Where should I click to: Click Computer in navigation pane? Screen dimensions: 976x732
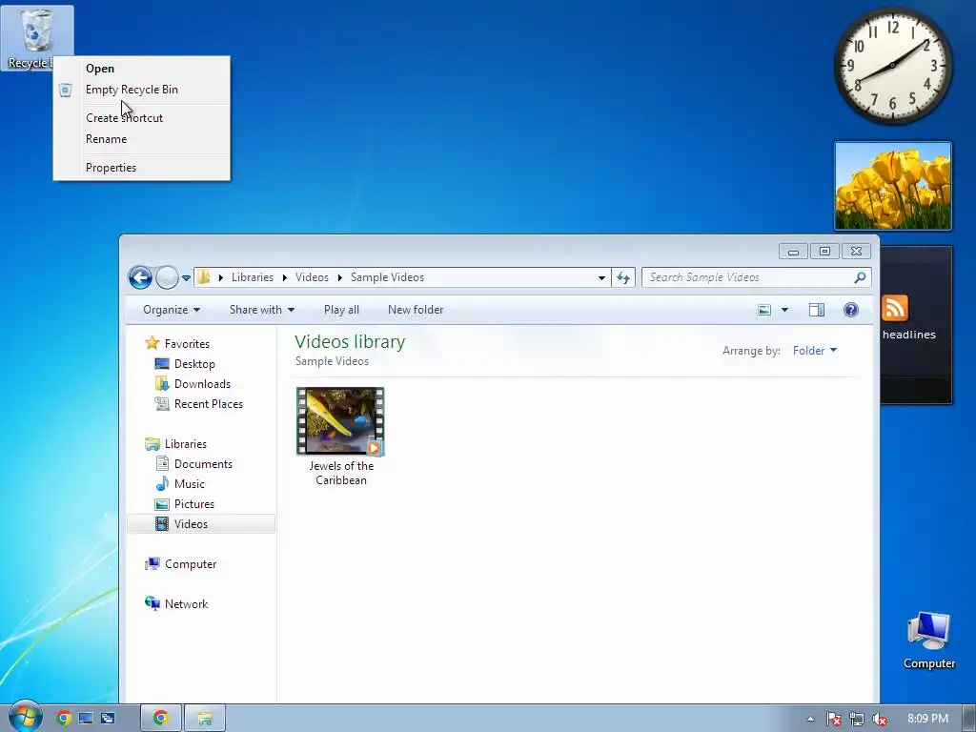tap(191, 564)
